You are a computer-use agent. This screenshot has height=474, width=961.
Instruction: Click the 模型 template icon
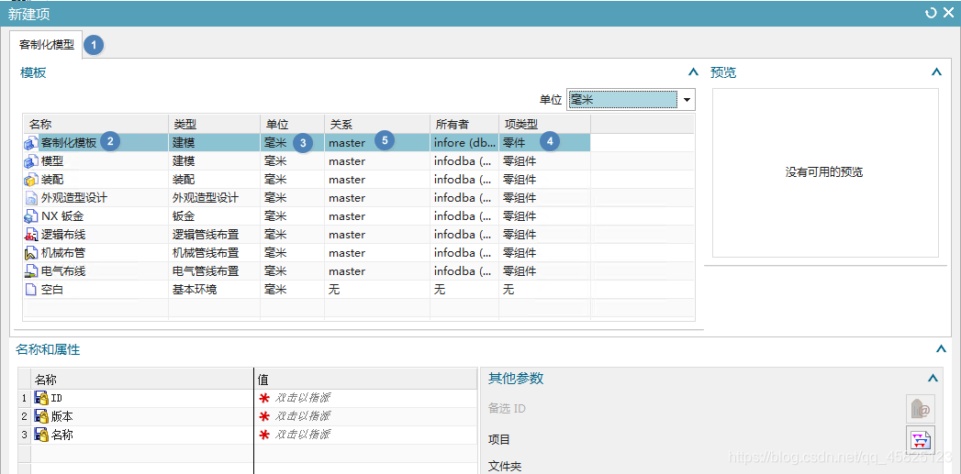pos(31,161)
